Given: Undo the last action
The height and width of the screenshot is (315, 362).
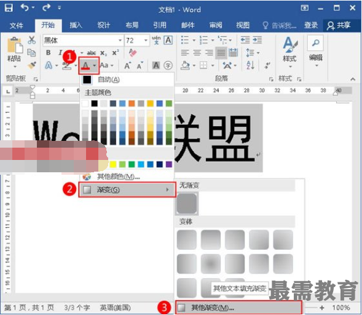Looking at the screenshot, I should (25, 7).
